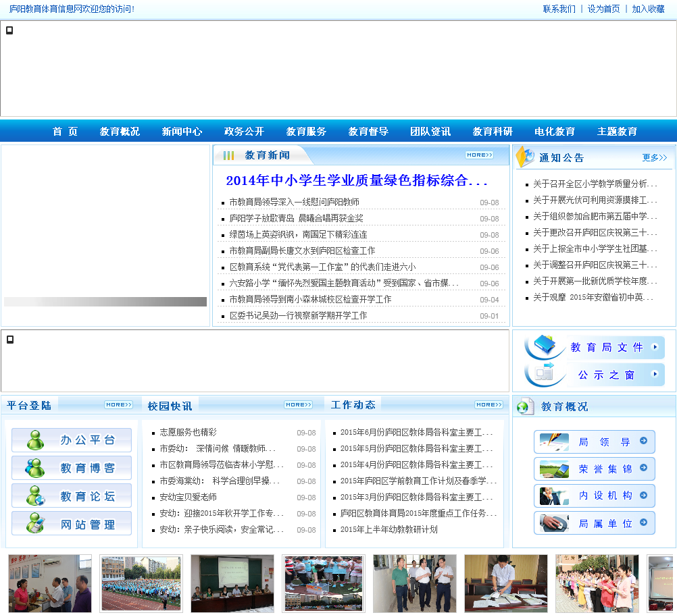Viewport: 677px width, 615px height.
Task: Click the 联系我们 link in top bar
Action: click(559, 9)
